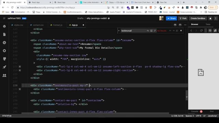Viewport: 219px width, 123px height.
Task: Show more bookmarks overflow arrow
Action: pyautogui.click(x=201, y=12)
